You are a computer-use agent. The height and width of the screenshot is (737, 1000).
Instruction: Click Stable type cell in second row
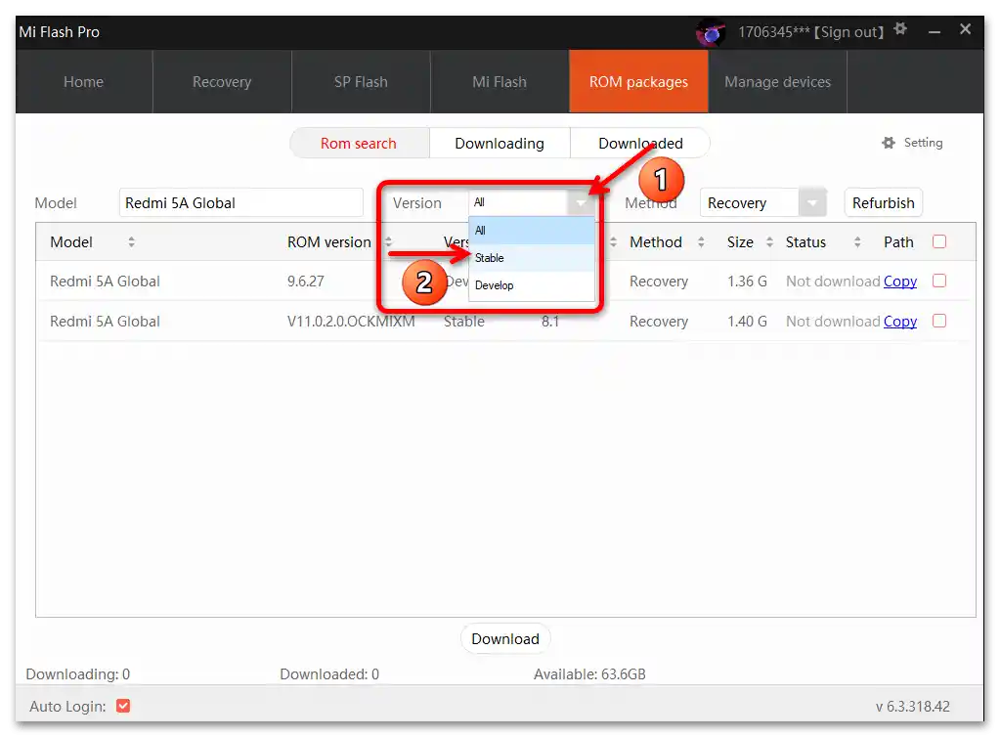click(463, 322)
